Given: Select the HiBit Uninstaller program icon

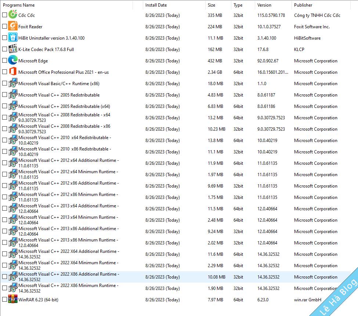Looking at the screenshot, I should point(13,38).
